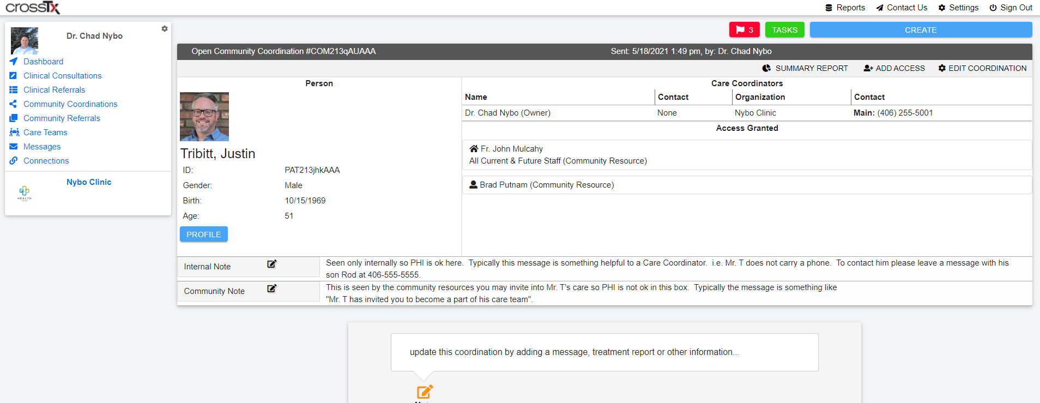This screenshot has width=1040, height=403.
Task: Click ADD ACCESS button
Action: pyautogui.click(x=894, y=68)
